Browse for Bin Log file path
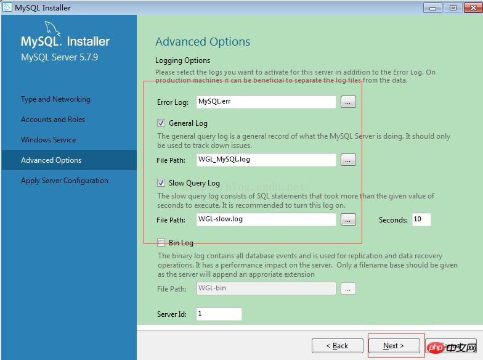The image size is (483, 360). 348,288
